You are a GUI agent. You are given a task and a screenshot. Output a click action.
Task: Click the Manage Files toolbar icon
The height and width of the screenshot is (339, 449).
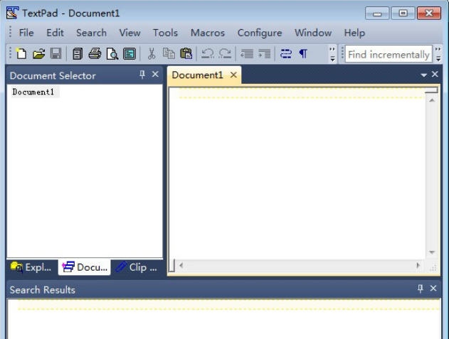pos(78,54)
